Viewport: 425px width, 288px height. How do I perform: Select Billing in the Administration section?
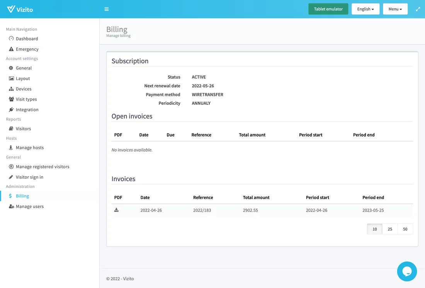[22, 196]
